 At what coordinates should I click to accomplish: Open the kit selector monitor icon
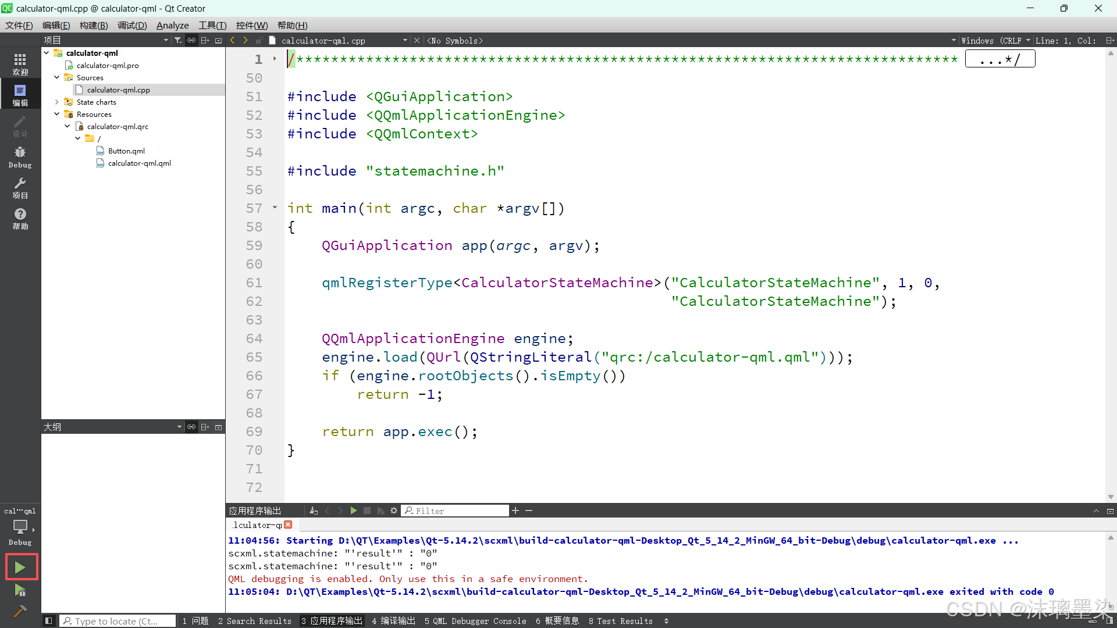(x=20, y=528)
